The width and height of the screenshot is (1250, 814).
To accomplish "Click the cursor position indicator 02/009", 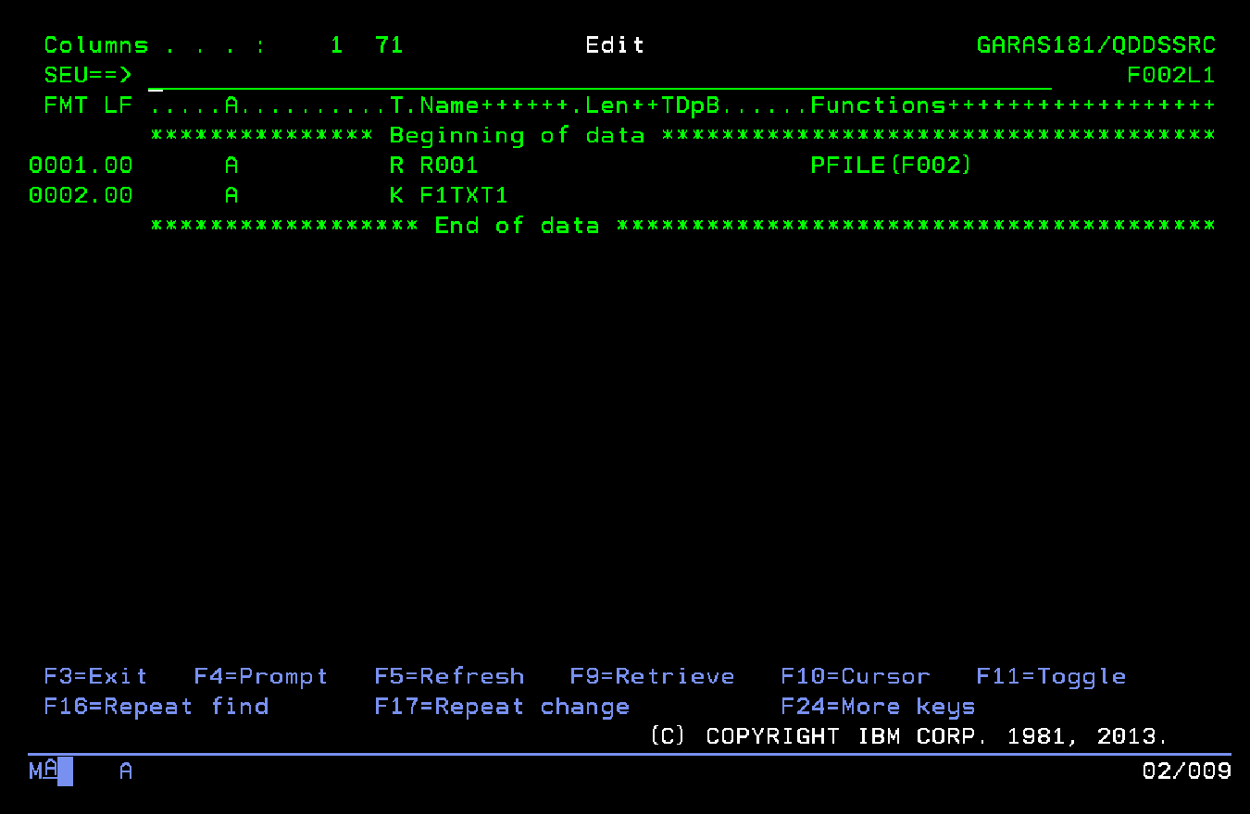I will pyautogui.click(x=1186, y=771).
